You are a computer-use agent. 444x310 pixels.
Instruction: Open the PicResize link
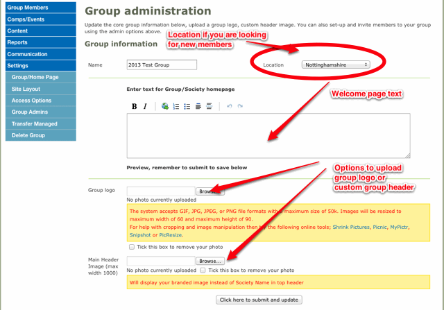coord(171,235)
